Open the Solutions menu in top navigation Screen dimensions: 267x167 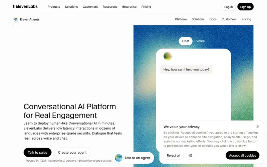pyautogui.click(x=71, y=7)
